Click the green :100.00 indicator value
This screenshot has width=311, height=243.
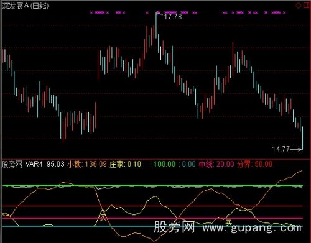point(163,164)
